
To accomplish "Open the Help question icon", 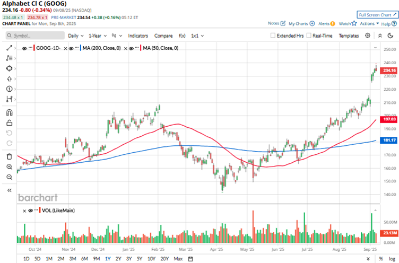I will coord(394,24).
